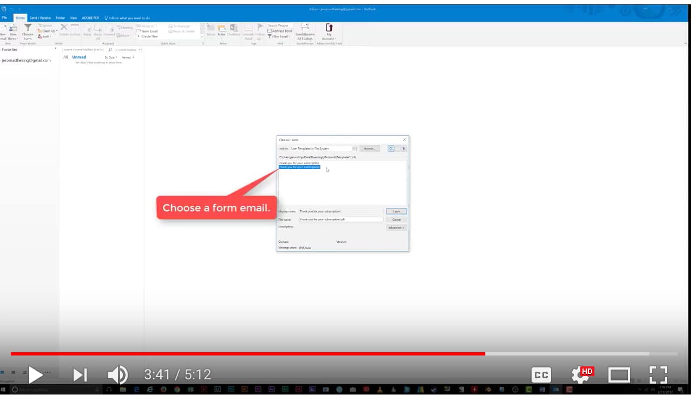The image size is (694, 401).
Task: Click the red video progress bar
Action: (244, 353)
